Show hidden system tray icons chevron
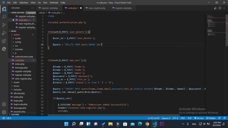This screenshot has width=228, height=128. tap(183, 124)
